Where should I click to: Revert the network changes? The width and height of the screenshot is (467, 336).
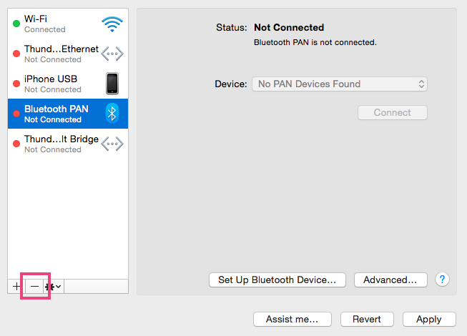pyautogui.click(x=367, y=319)
